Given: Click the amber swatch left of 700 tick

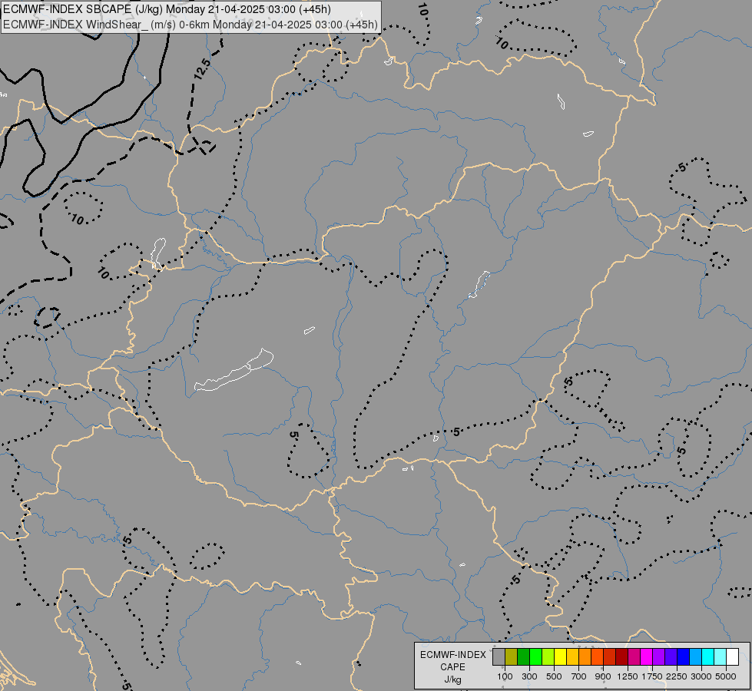Looking at the screenshot, I should click(572, 656).
